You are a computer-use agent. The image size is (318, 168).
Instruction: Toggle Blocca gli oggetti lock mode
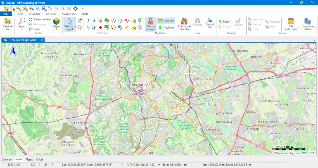coord(151,24)
